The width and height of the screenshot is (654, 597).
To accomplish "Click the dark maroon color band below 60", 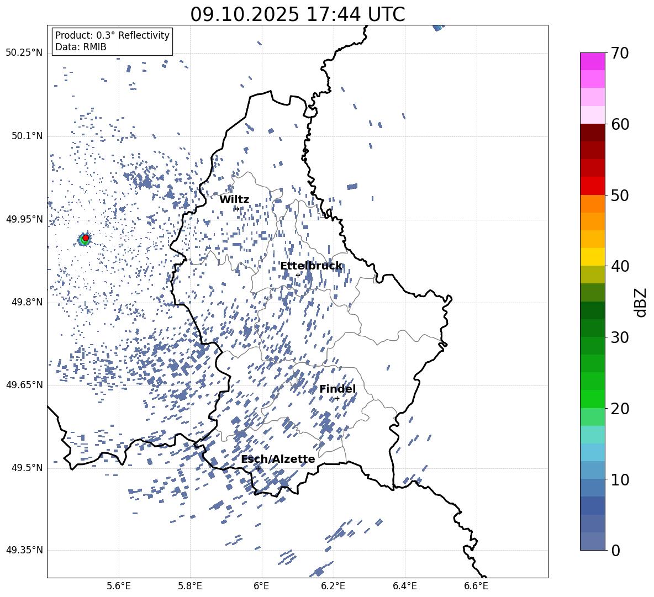I will tap(592, 133).
